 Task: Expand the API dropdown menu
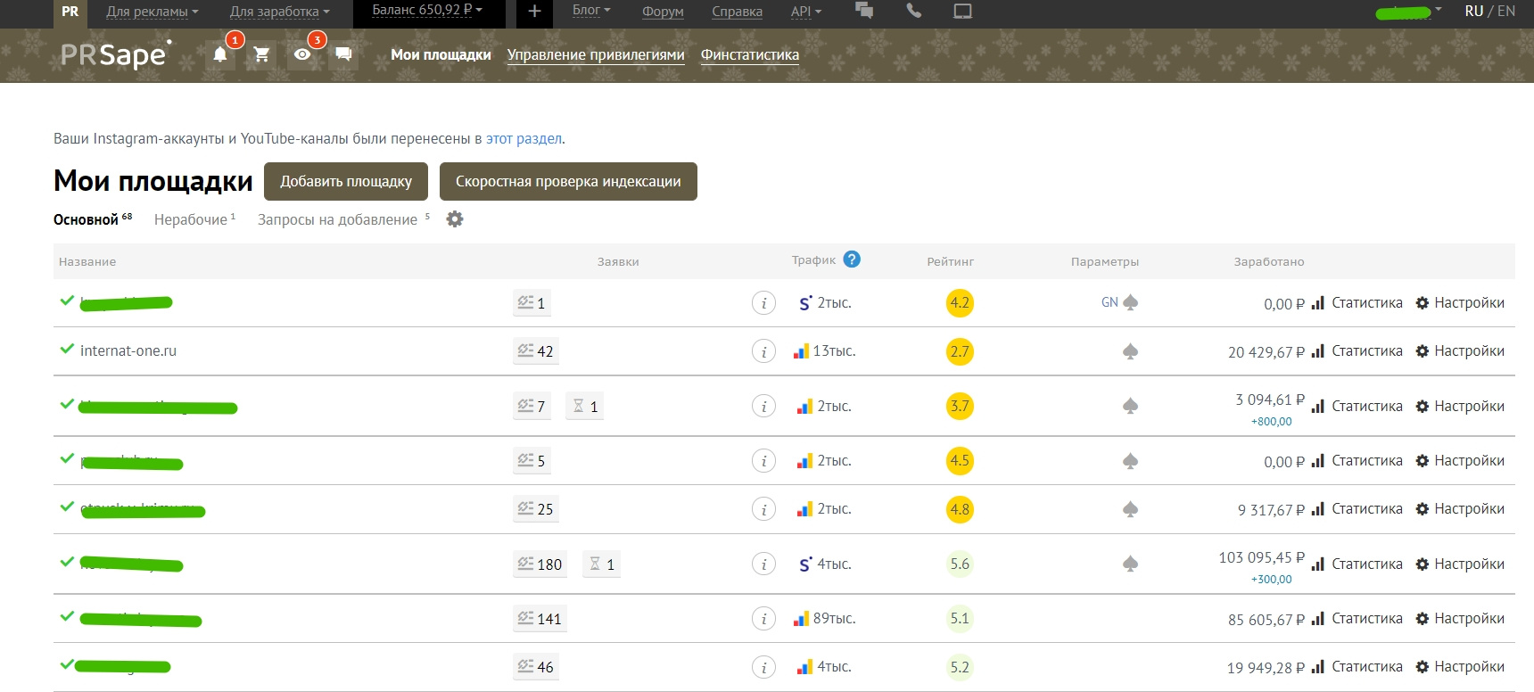click(805, 12)
